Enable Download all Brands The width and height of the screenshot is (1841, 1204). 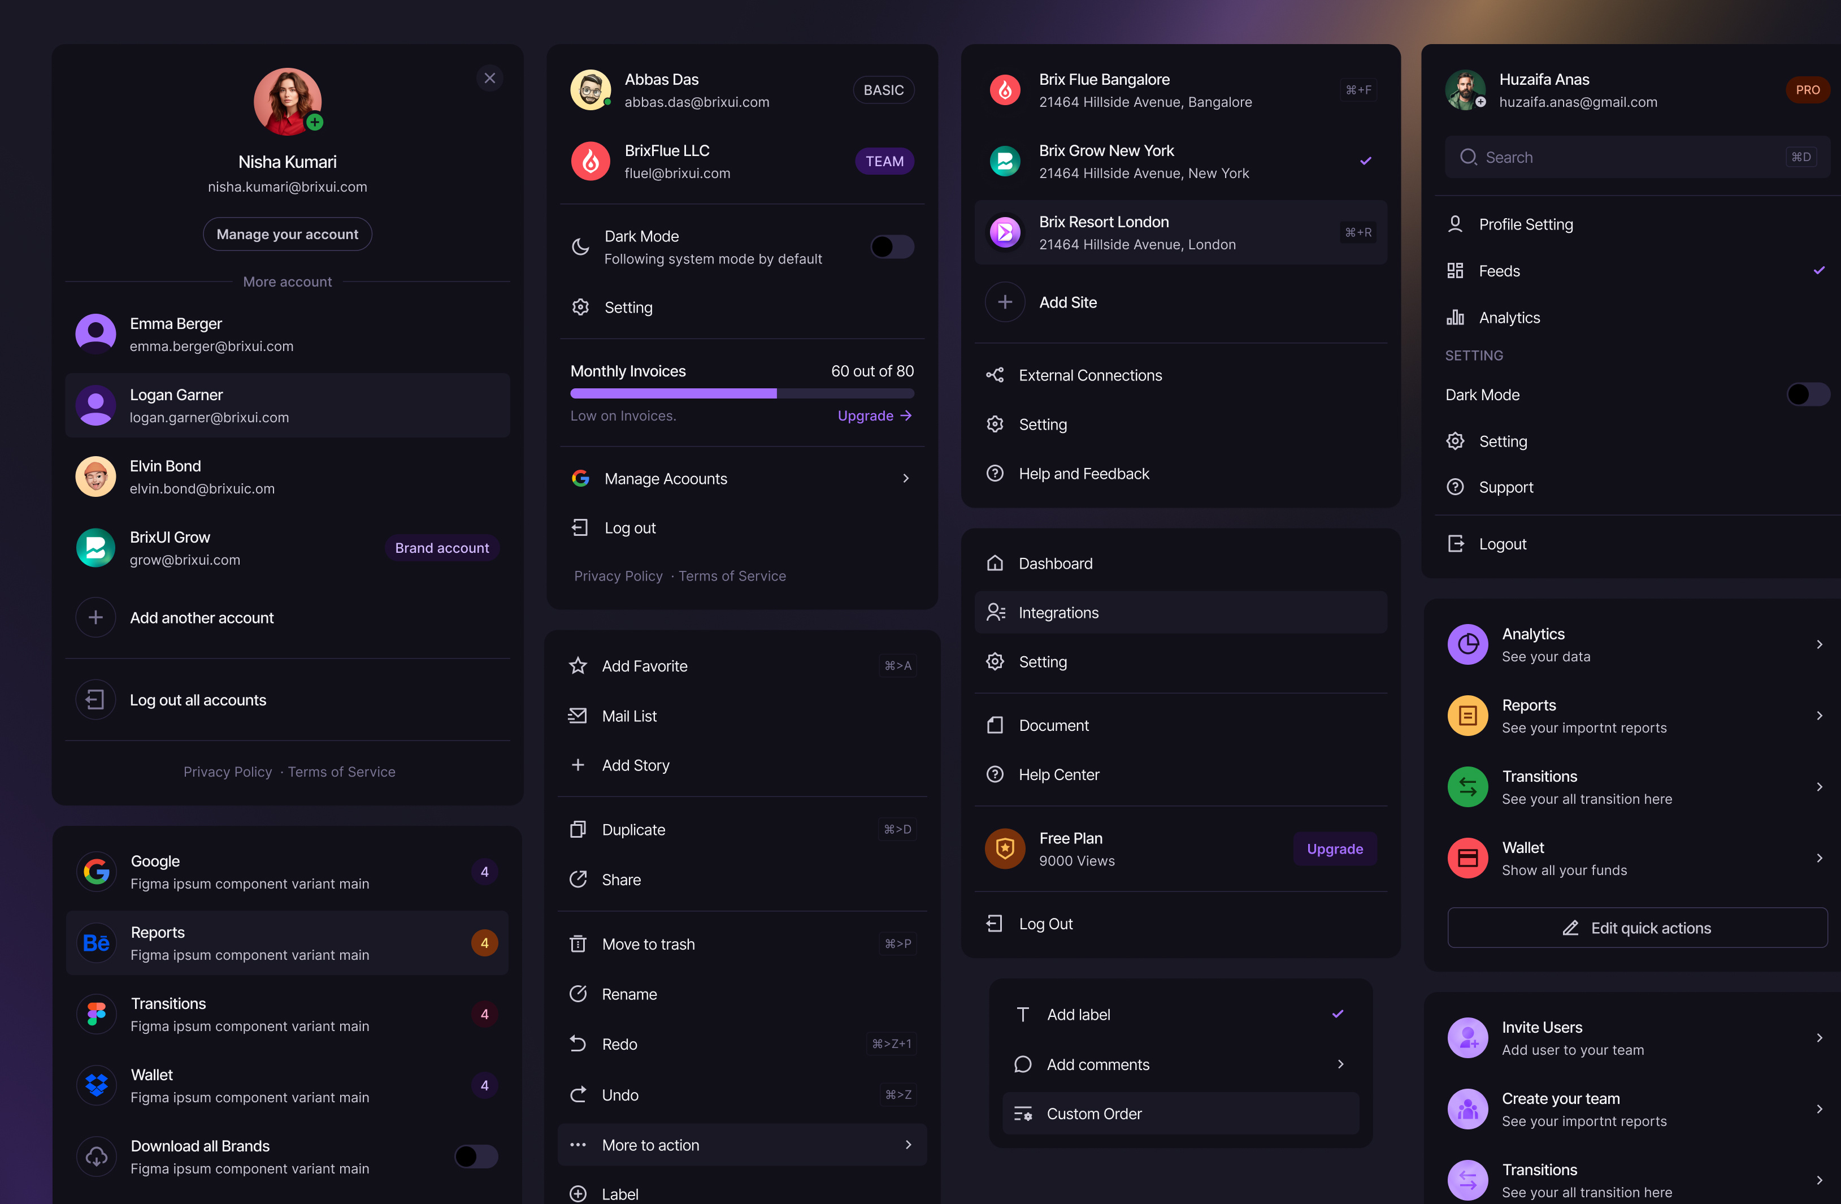pos(476,1157)
